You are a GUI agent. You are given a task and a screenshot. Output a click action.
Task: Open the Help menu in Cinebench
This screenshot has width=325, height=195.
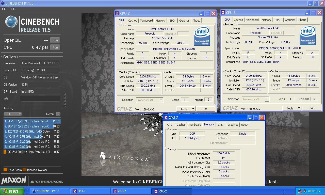tap(12, 9)
